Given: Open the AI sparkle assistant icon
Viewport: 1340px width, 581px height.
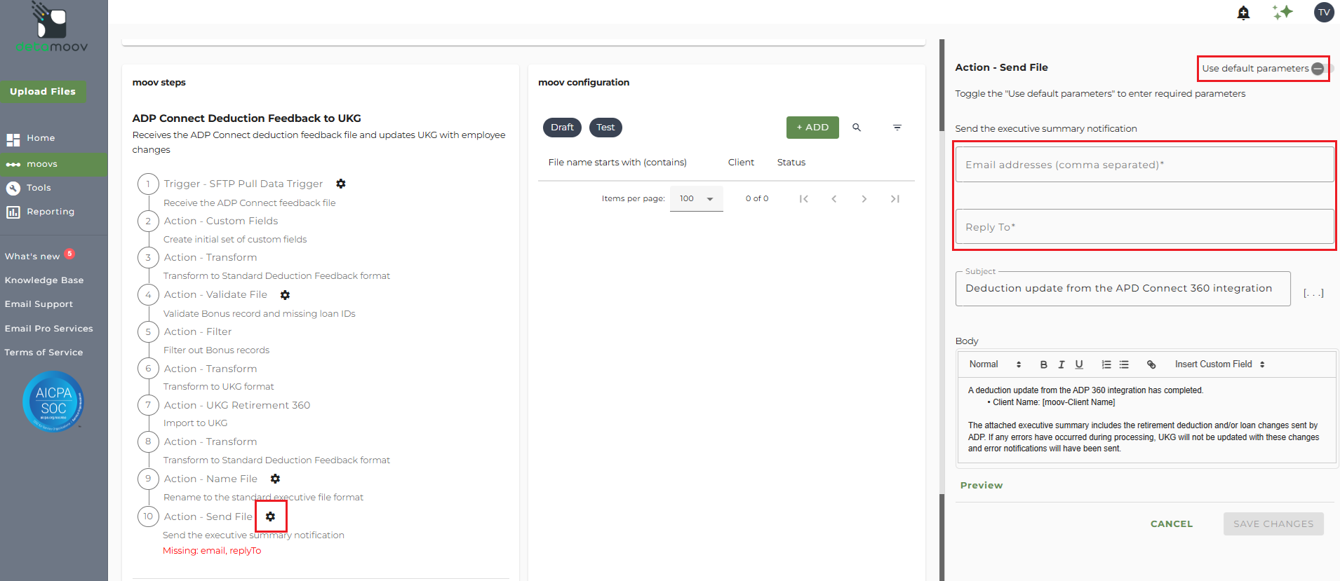Looking at the screenshot, I should [1282, 12].
